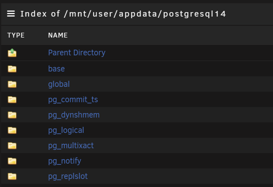Click the folder icon beside pg_notify

[12, 161]
